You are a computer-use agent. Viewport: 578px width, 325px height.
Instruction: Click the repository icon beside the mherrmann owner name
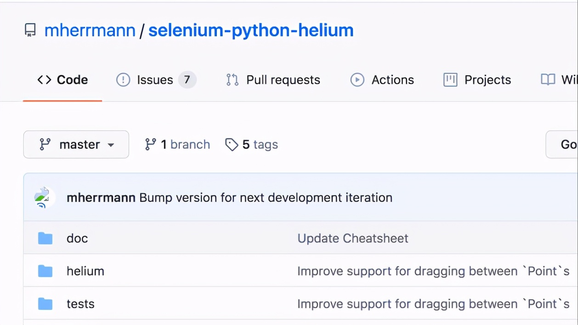coord(30,31)
